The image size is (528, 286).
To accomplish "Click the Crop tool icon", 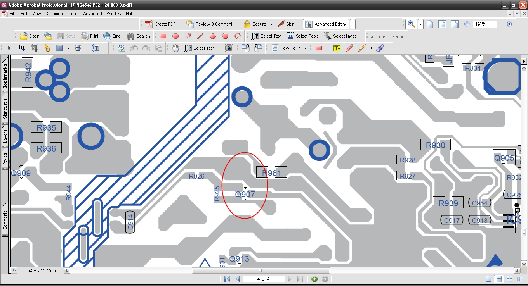I will (34, 48).
